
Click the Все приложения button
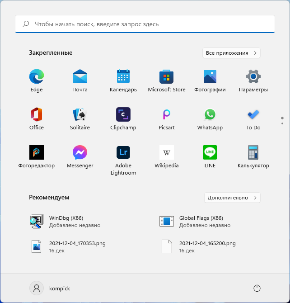(x=231, y=53)
